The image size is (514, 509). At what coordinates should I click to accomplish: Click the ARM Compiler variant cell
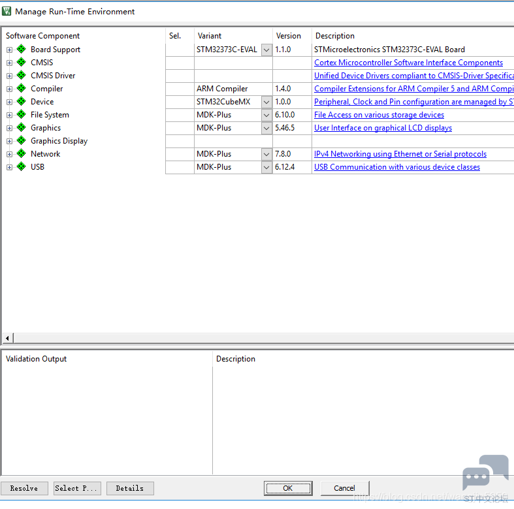(x=233, y=89)
